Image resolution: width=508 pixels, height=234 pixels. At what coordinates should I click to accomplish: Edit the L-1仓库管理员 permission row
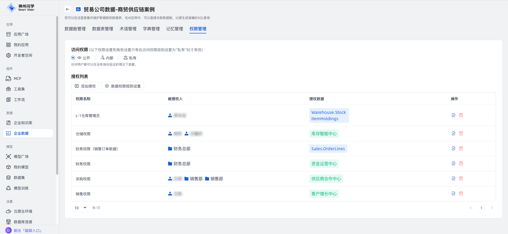[453, 115]
